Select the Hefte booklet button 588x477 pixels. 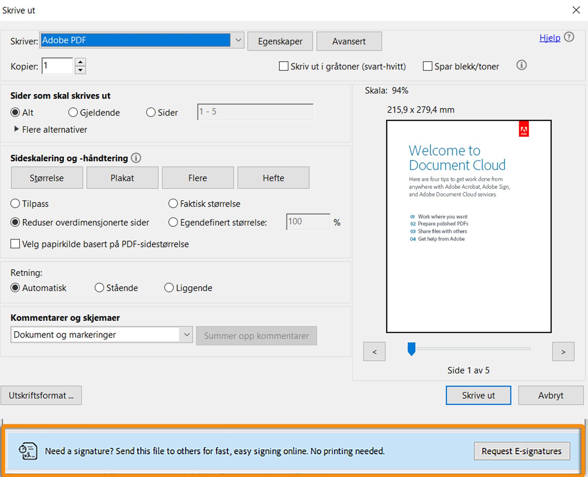point(273,178)
